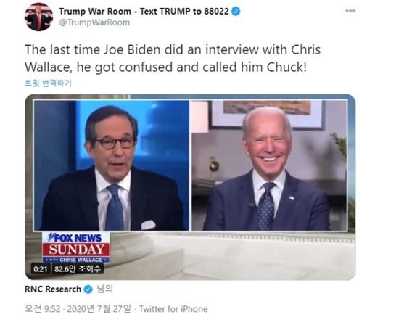Open the RNC Research source account
The image size is (396, 325).
(53, 289)
